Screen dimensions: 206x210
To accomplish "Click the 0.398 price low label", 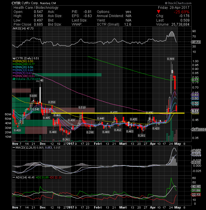I will coord(90,132).
